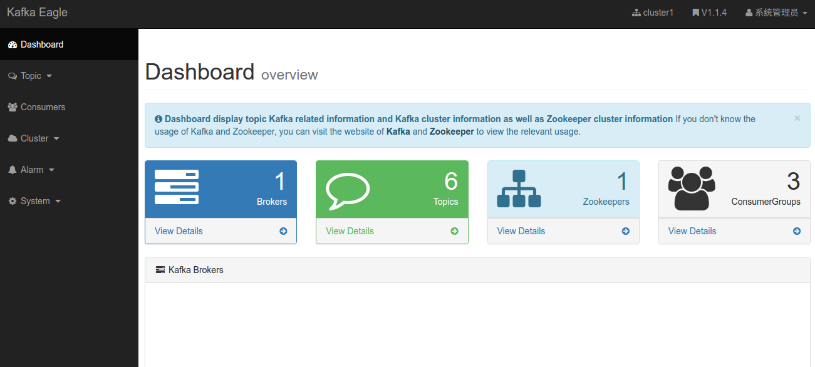Click the Zookeepers hierarchy tree icon

point(519,189)
